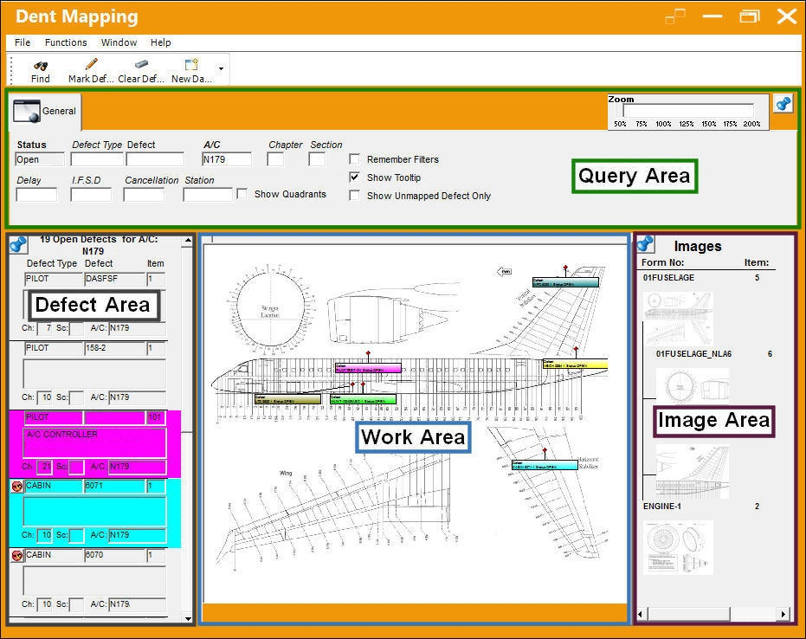The width and height of the screenshot is (806, 639).
Task: Click the 01FUSELAGE_NLA6 form name
Action: [693, 353]
